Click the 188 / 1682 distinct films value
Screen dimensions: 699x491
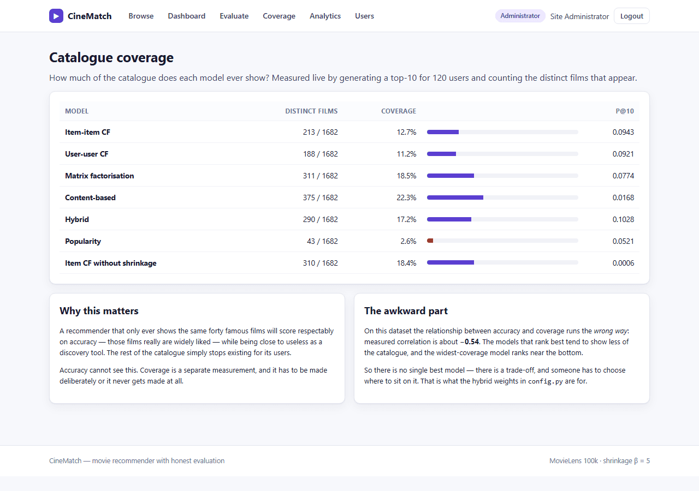[x=321, y=154]
